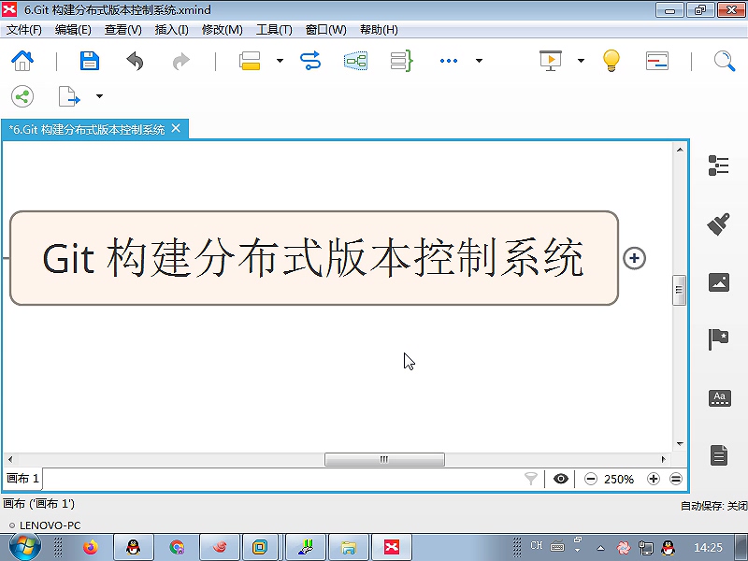Start brainstorming with light bulb icon
The width and height of the screenshot is (748, 561).
tap(611, 61)
